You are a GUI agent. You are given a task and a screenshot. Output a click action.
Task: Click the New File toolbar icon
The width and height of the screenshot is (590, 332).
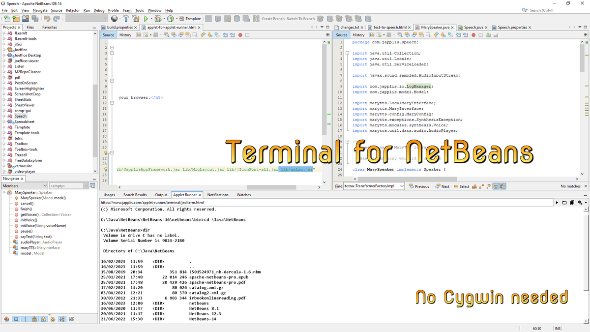[7, 19]
